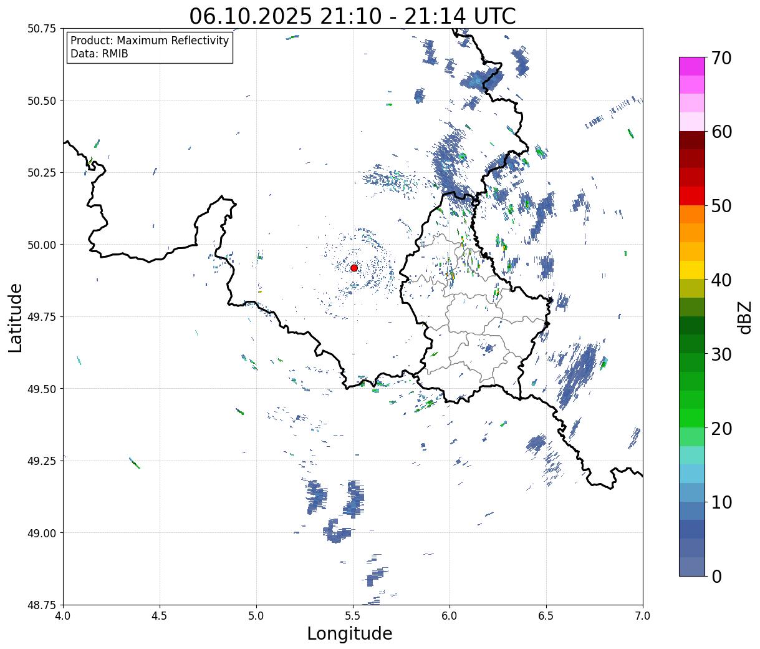This screenshot has height=649, width=760.
Task: Click colorbar tick label 40
Action: (x=721, y=280)
